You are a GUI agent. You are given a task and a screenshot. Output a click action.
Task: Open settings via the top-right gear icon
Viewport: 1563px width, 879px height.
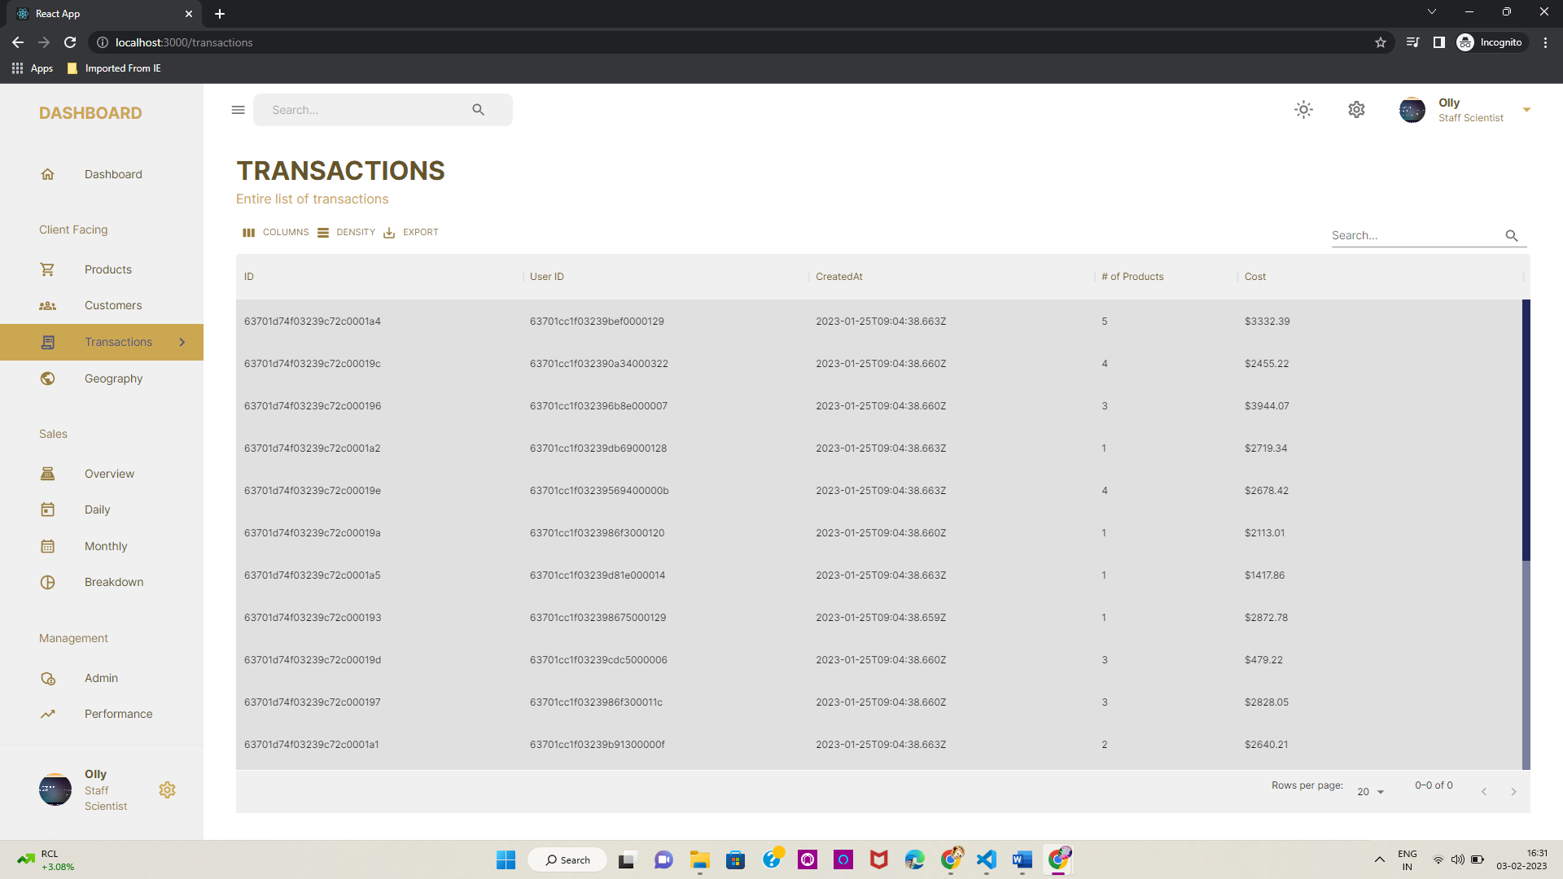[x=1355, y=109]
